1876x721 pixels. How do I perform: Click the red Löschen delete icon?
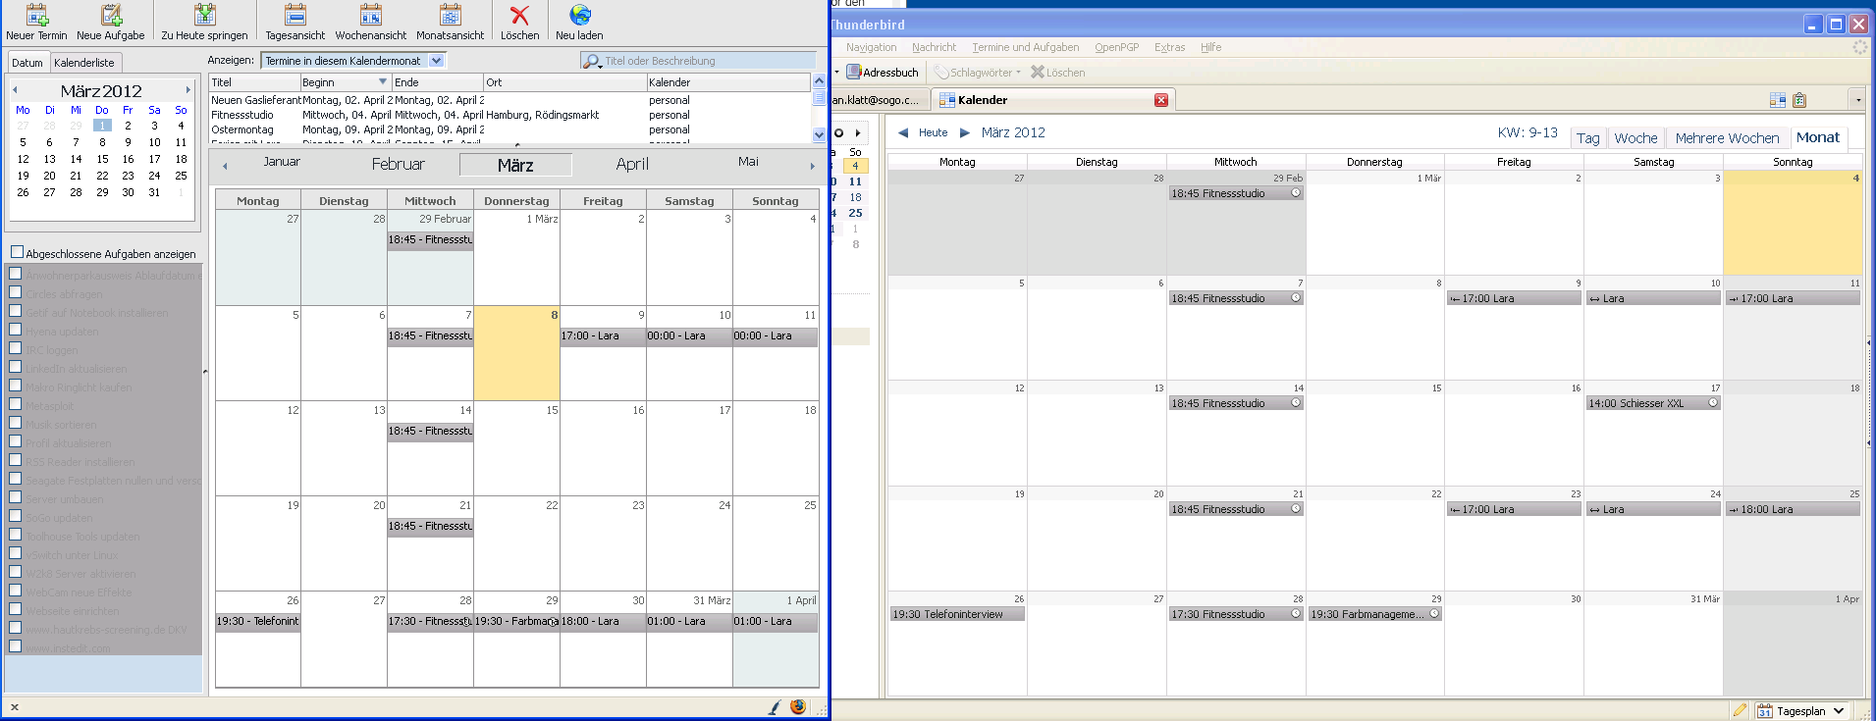coord(519,16)
